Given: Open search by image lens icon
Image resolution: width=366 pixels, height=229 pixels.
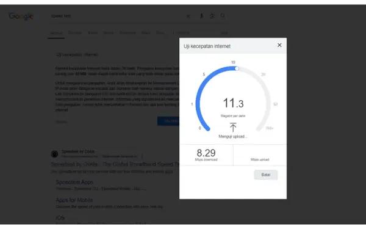Looking at the screenshot, I should tap(212, 16).
